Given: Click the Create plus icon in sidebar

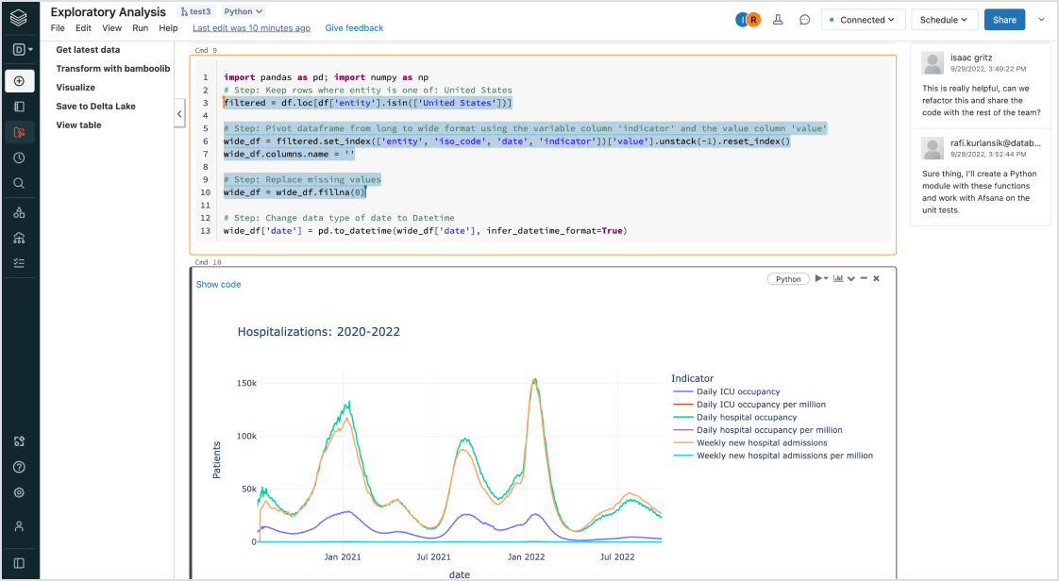Looking at the screenshot, I should coord(19,81).
